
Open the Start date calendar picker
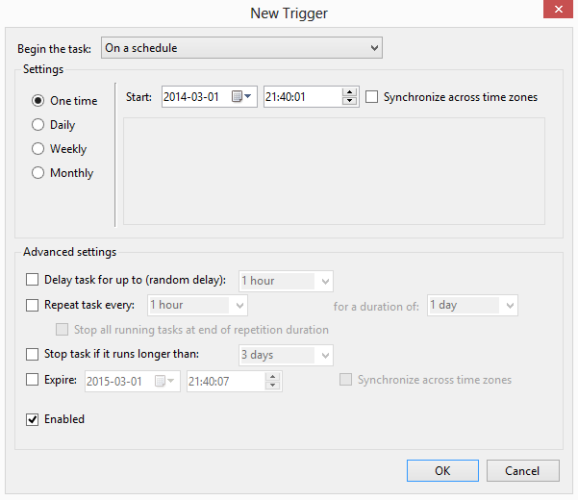(240, 97)
